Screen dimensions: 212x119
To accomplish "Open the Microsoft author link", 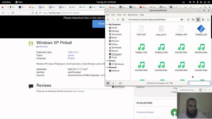I will 43,47.
